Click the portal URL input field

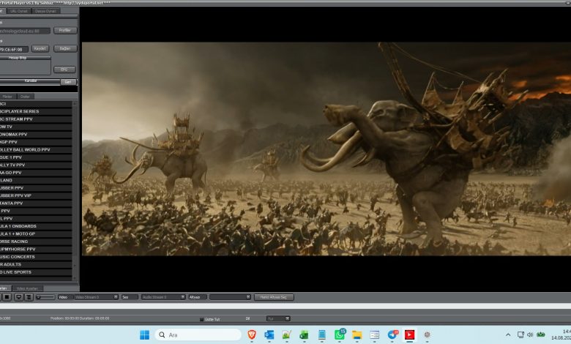click(25, 31)
